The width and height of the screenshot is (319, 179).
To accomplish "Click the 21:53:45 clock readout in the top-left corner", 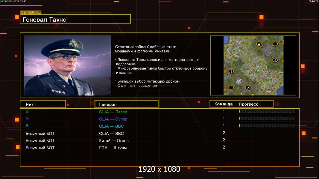I will click(x=21, y=1).
